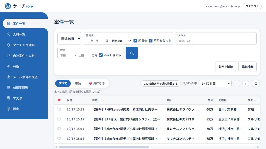Favorite the SAP導入 row heart
Viewport: 266px width, 149px height.
click(59, 119)
